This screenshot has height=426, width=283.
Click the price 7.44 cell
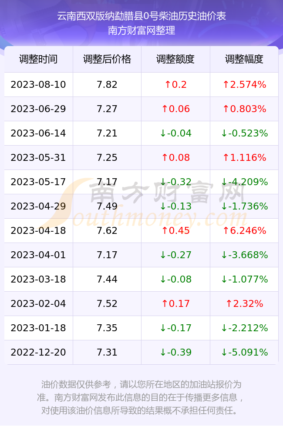(107, 279)
